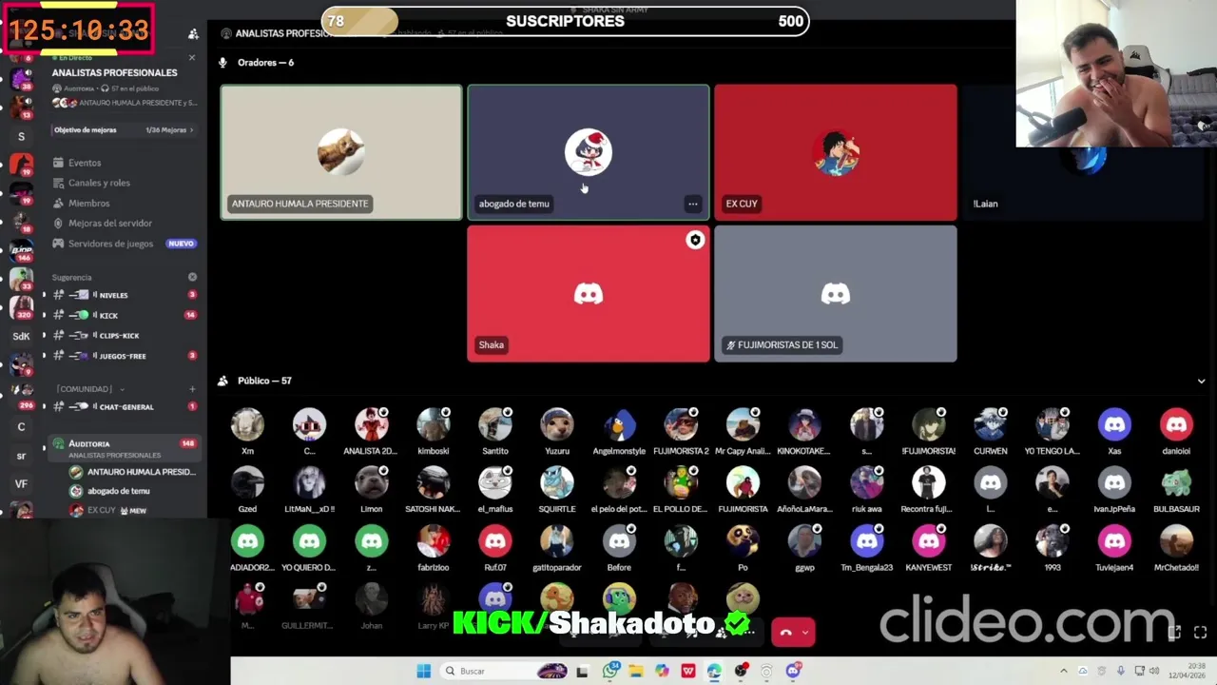Click audience member danioloi avatar
This screenshot has width=1217, height=685.
click(1176, 424)
